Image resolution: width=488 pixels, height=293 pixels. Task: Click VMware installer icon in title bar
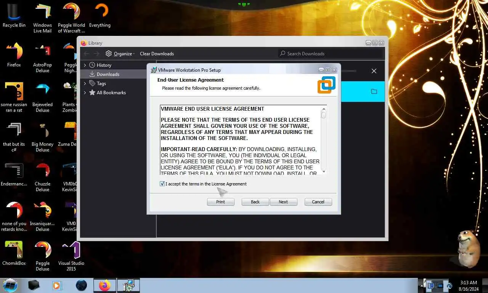coord(154,70)
